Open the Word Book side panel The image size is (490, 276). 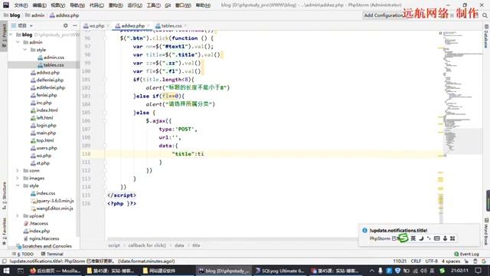486,232
